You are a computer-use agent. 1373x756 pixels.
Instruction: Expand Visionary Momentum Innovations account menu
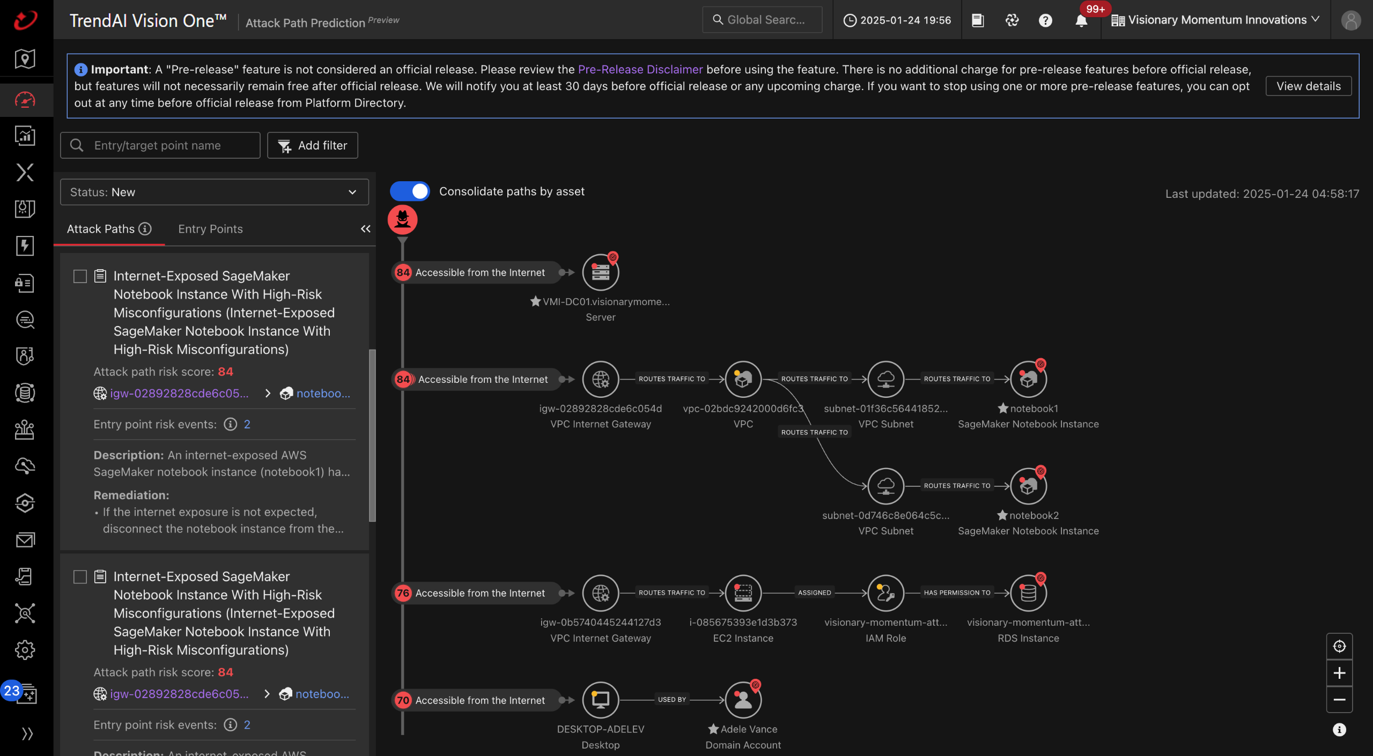point(1215,20)
